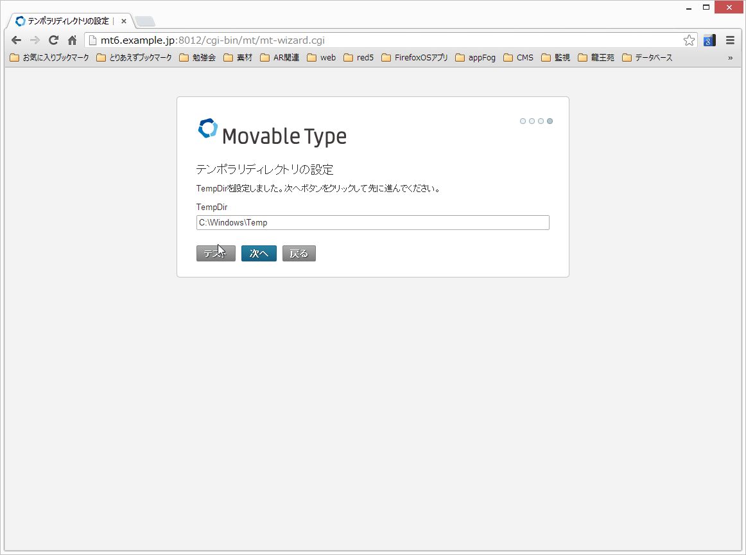Select the テンポラリディレクトリの設定 browser tab
746x555 pixels.
[69, 21]
